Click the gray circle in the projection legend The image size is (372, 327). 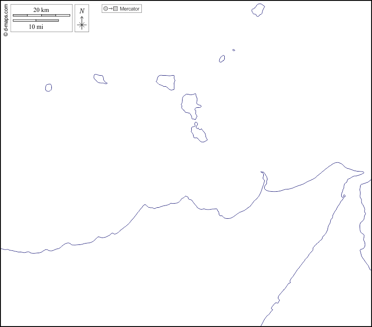[x=105, y=9]
